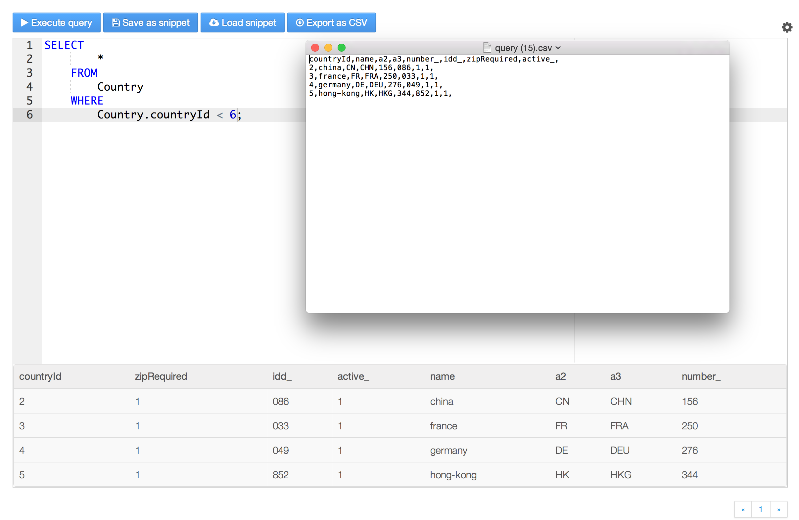Select page 1 in pagination
Image resolution: width=799 pixels, height=520 pixels.
coord(760,509)
